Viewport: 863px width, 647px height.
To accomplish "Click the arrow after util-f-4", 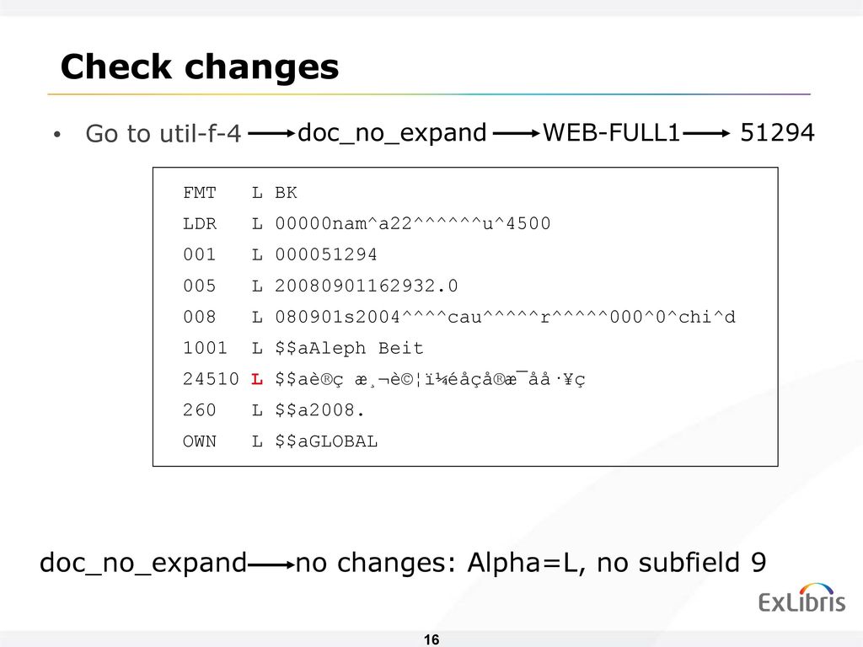I will 271,133.
